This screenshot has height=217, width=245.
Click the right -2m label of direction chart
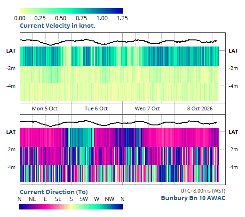click(233, 149)
